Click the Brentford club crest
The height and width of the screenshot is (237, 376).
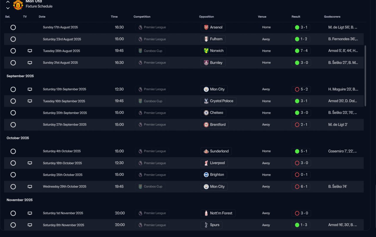coord(206,125)
